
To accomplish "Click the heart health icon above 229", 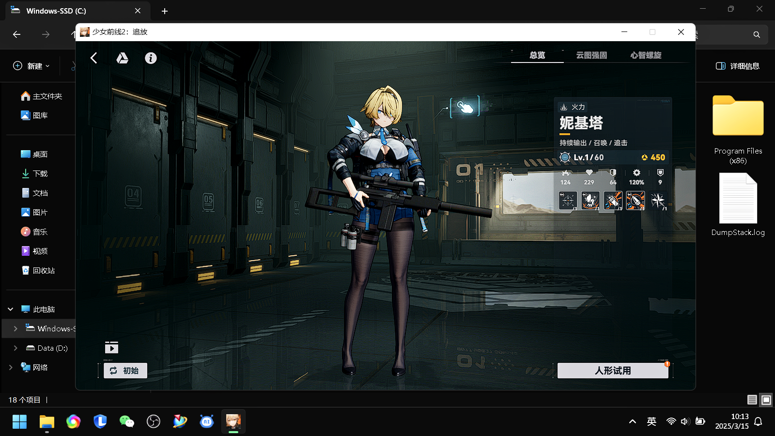I will click(x=589, y=172).
